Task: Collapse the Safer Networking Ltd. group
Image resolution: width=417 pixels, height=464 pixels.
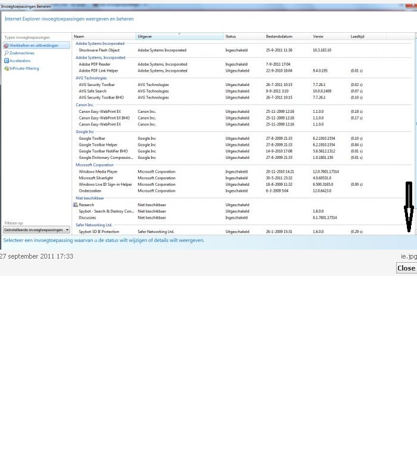Action: [94, 225]
